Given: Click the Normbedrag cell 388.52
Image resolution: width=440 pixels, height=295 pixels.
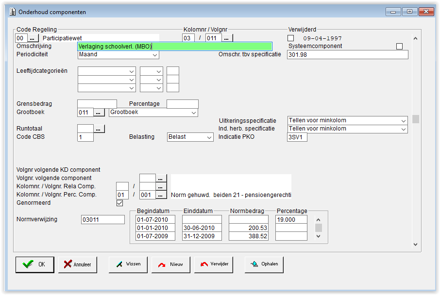Looking at the screenshot, I should (249, 236).
